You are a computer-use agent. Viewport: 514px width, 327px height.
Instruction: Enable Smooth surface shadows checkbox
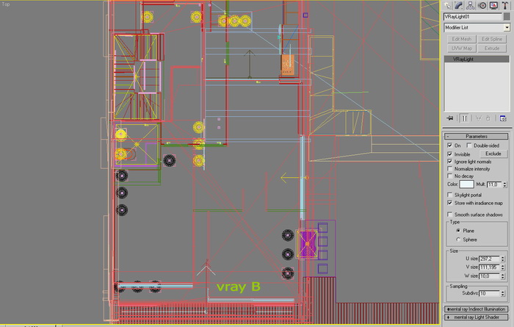point(449,215)
